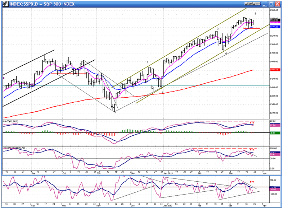Click the 1460.00 price axis label

point(274,61)
